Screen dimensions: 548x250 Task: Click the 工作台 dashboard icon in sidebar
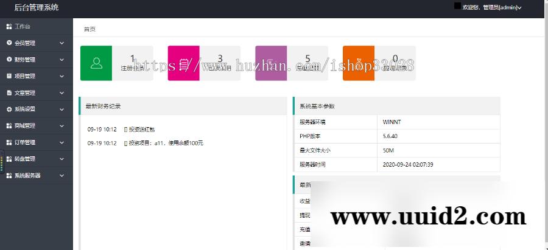(x=9, y=27)
